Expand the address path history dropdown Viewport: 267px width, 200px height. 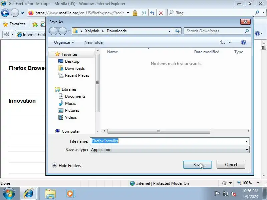(x=170, y=31)
